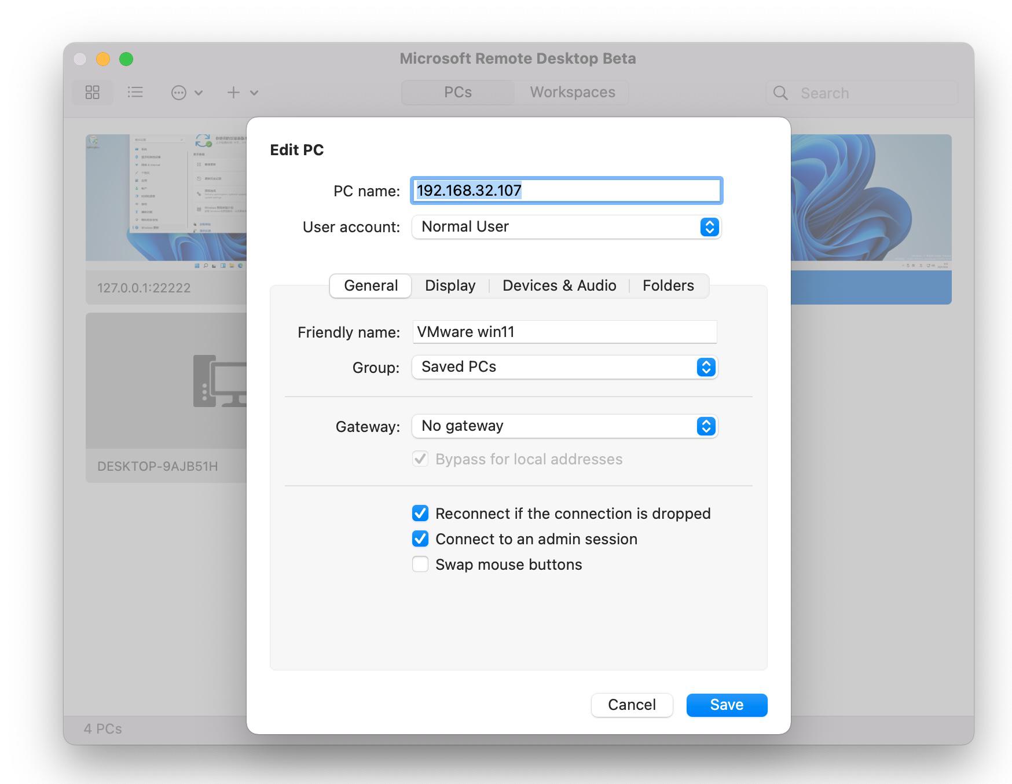Viewport: 1012px width, 784px height.
Task: Click the generic PC monitor icon
Action: click(x=220, y=380)
